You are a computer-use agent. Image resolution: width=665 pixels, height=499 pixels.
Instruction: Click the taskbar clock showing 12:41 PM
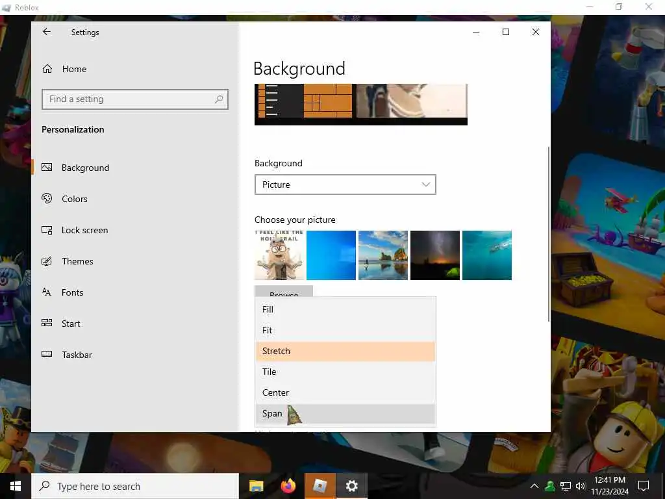coord(610,486)
